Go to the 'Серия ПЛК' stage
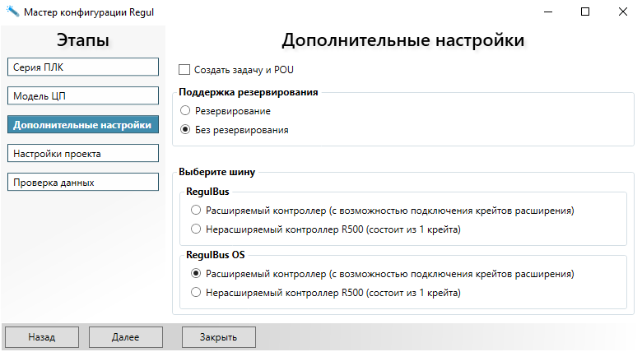The image size is (642, 352). (x=82, y=67)
